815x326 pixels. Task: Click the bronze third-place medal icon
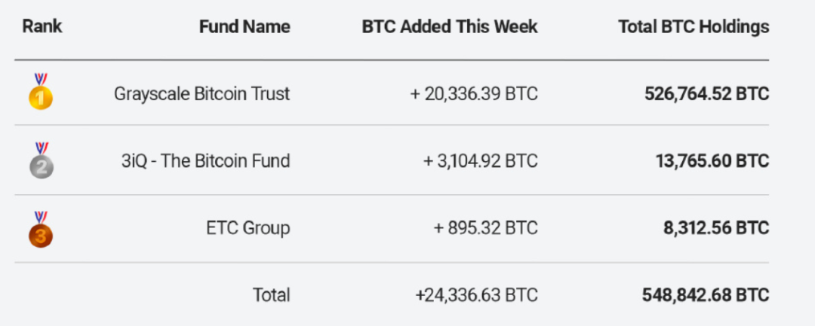coord(41,229)
